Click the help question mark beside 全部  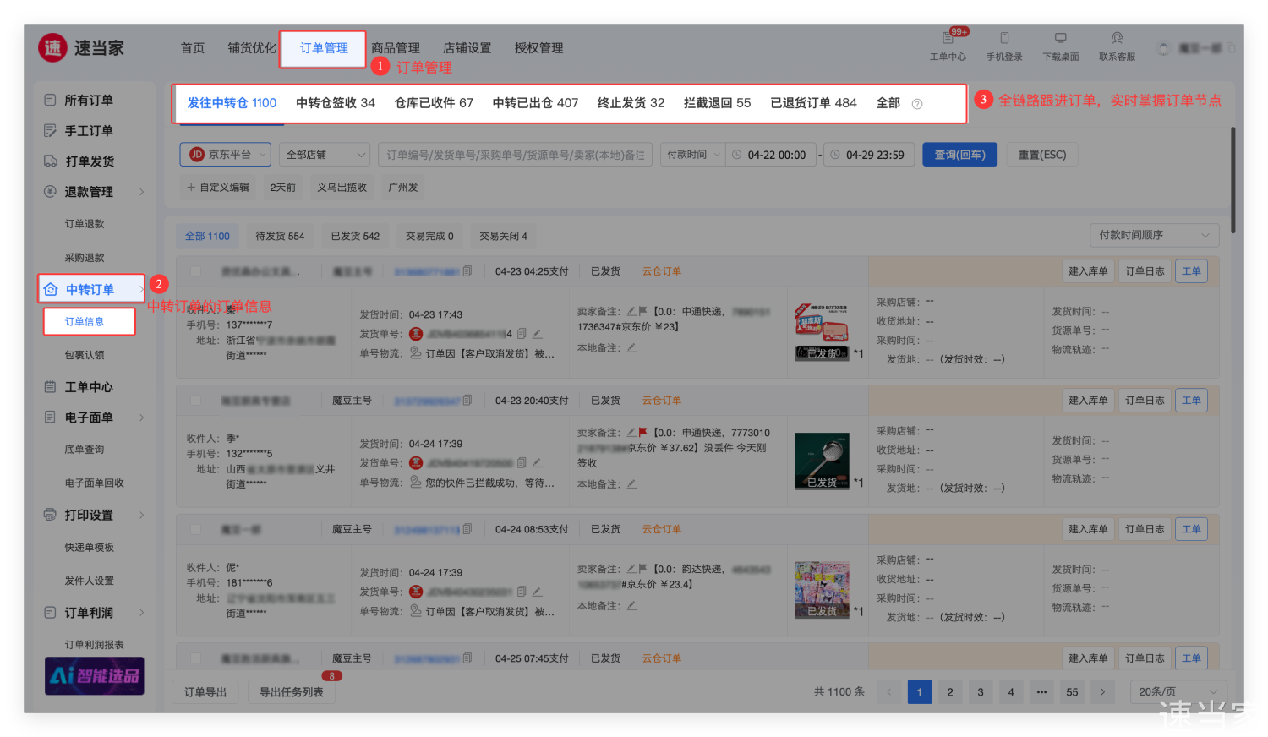917,104
